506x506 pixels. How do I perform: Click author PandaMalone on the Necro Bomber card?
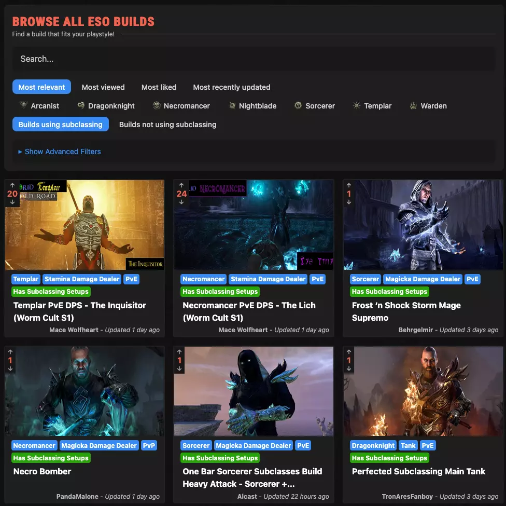pos(77,497)
